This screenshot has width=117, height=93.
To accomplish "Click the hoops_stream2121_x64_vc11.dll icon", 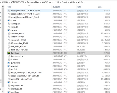I will (x=9, y=76).
